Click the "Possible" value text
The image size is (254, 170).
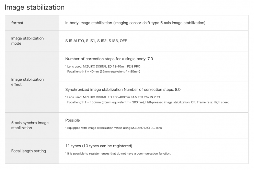coord(72,120)
